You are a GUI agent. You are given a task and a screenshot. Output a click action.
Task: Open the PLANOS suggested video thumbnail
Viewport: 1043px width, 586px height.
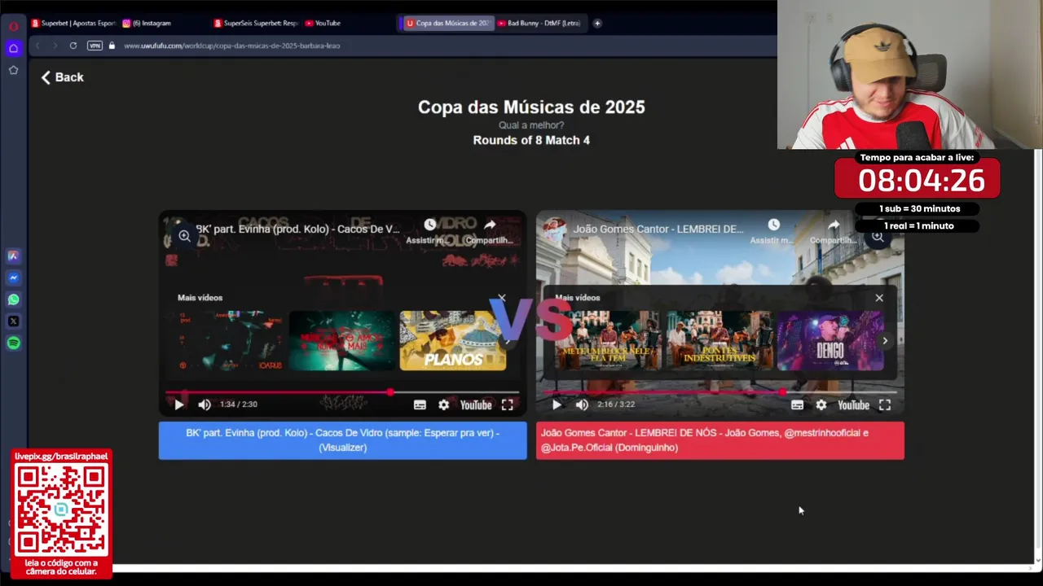pyautogui.click(x=453, y=340)
